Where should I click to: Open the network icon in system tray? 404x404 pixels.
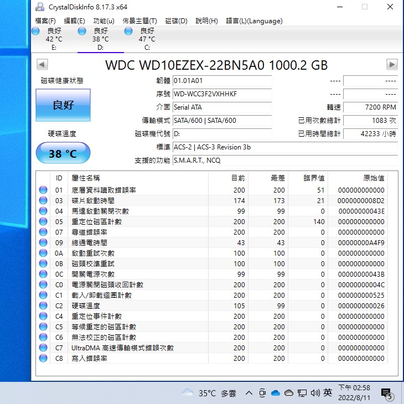302,393
